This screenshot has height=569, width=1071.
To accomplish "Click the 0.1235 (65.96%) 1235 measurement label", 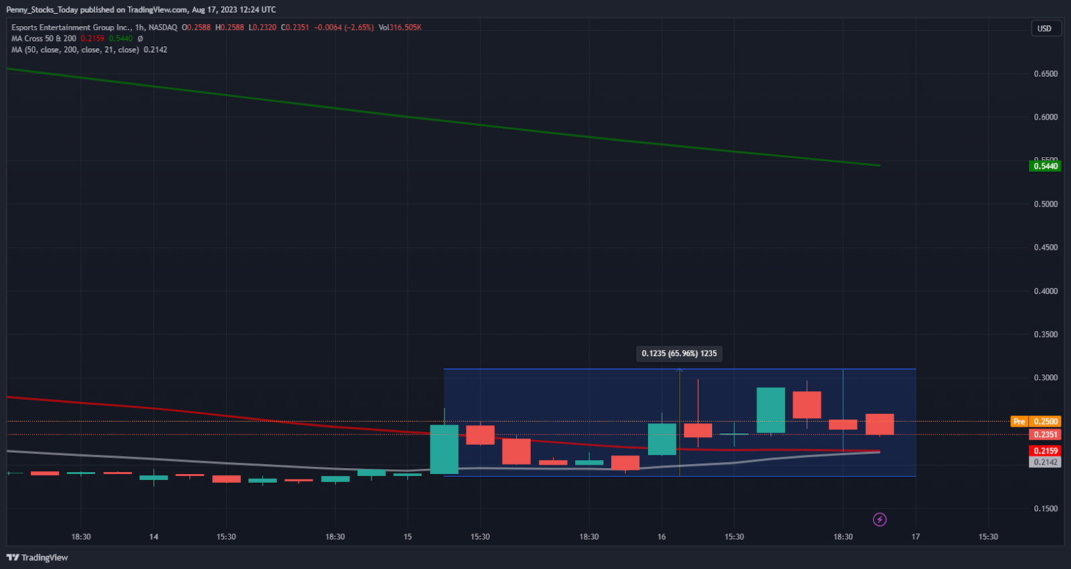I will point(679,354).
